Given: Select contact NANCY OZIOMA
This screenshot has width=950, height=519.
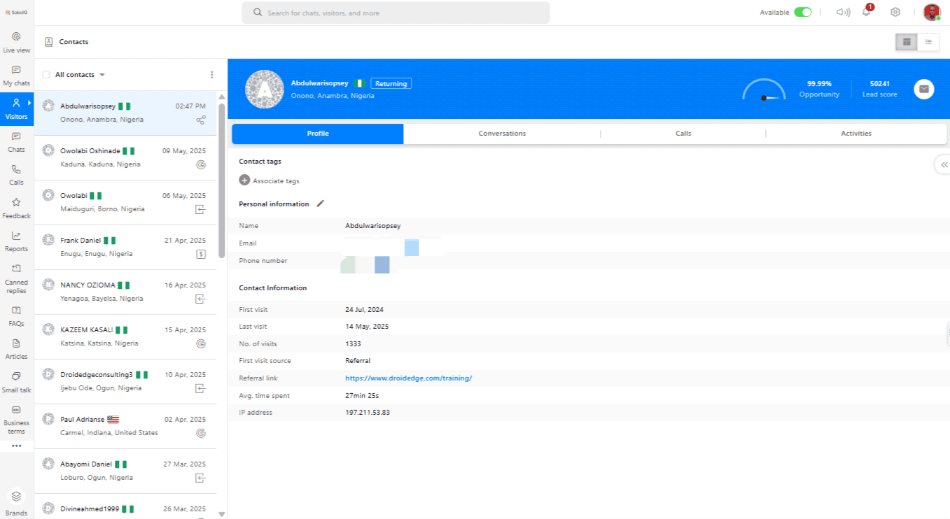Looking at the screenshot, I should coord(126,292).
